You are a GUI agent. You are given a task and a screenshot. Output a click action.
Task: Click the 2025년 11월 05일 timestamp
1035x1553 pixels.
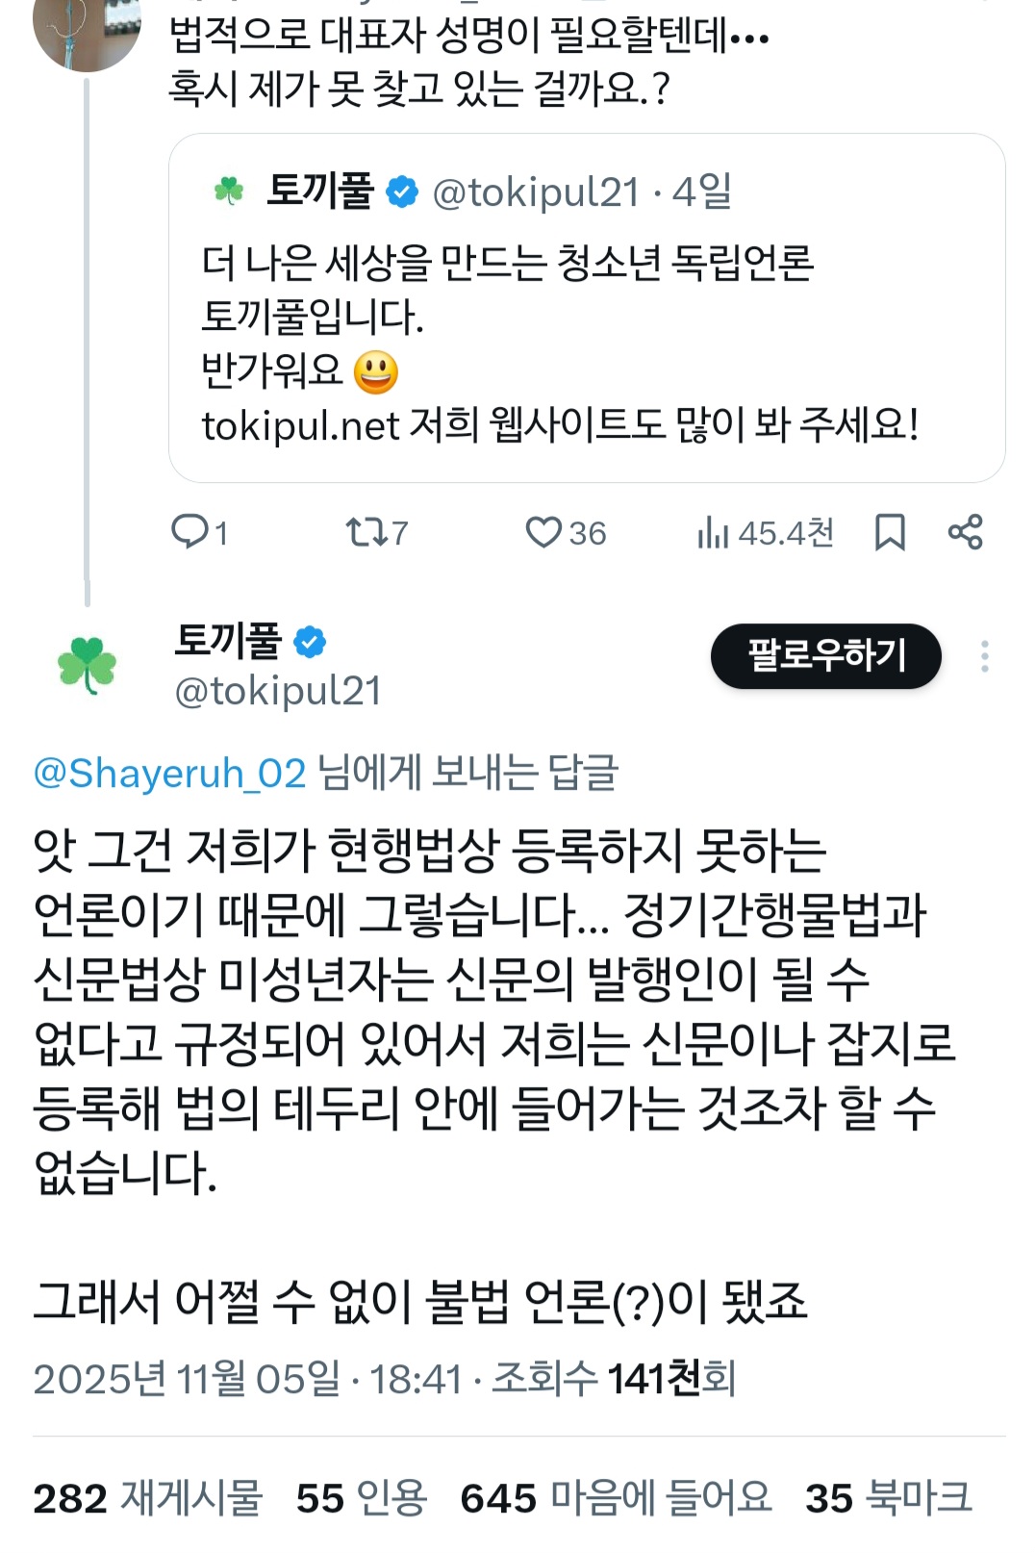point(187,1379)
